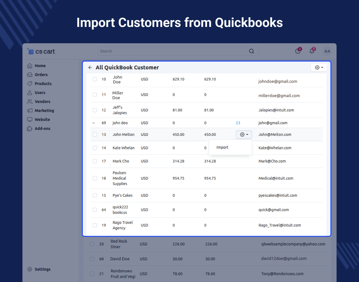Check the box for John Doe row
The image size is (359, 282).
[95, 79]
